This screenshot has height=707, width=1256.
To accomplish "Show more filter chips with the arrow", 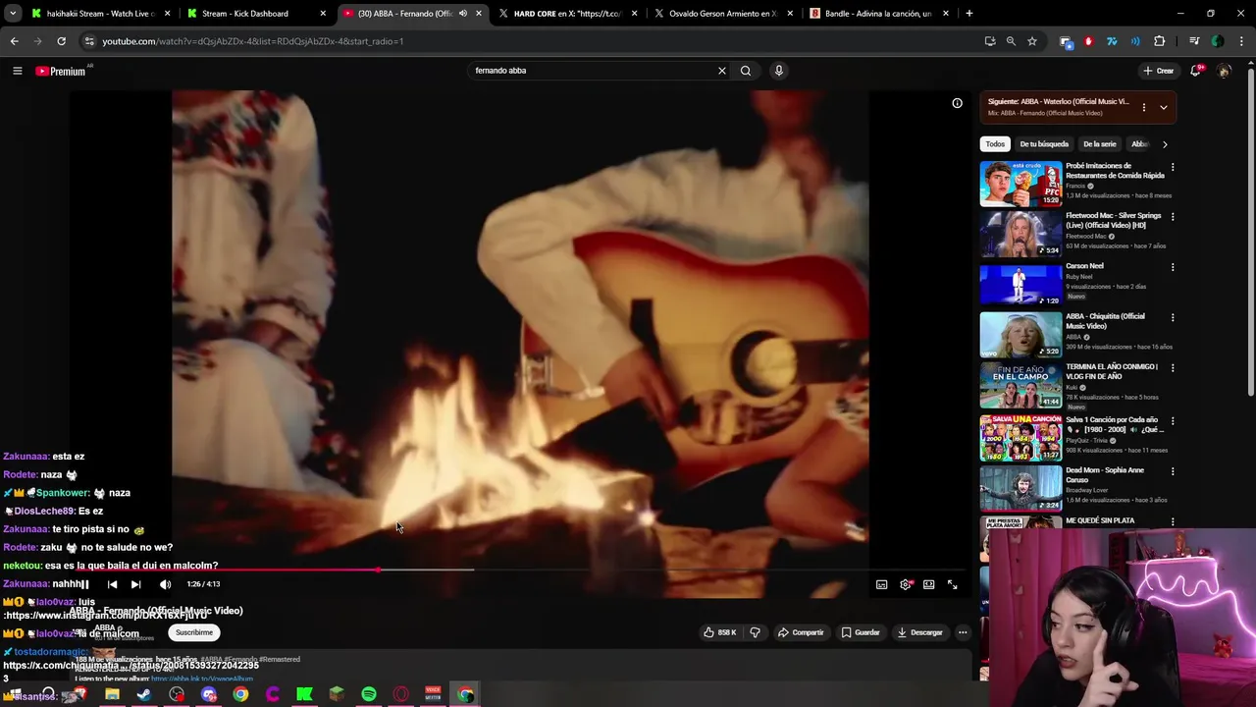I will coord(1165,144).
